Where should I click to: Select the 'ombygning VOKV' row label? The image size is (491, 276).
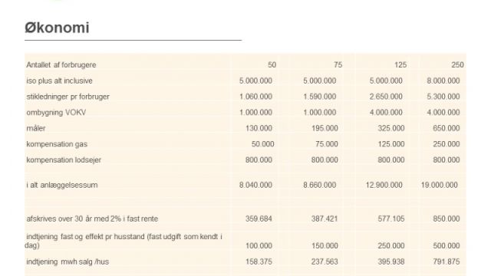56,113
